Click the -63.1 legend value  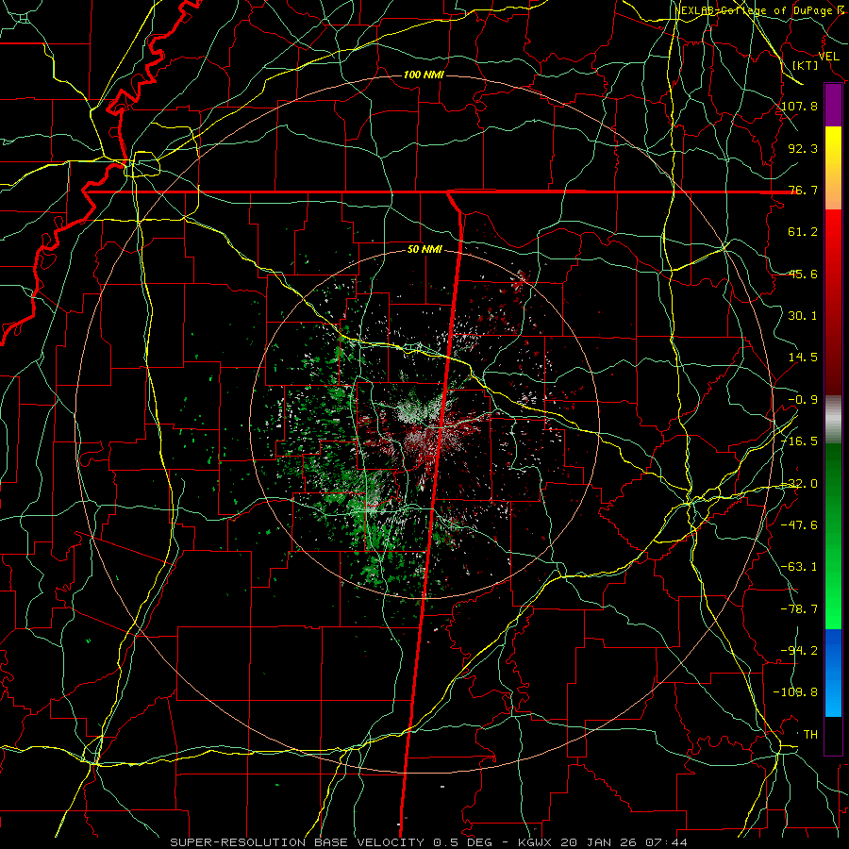click(x=799, y=567)
